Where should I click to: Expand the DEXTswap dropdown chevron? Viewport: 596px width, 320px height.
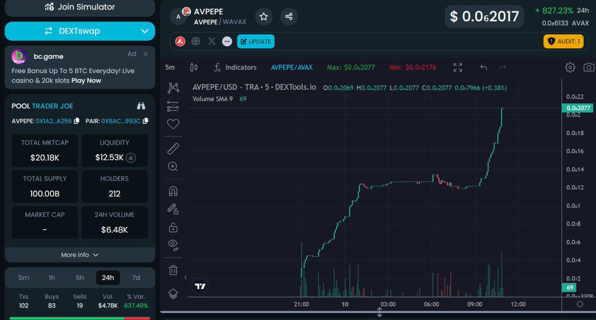click(145, 31)
